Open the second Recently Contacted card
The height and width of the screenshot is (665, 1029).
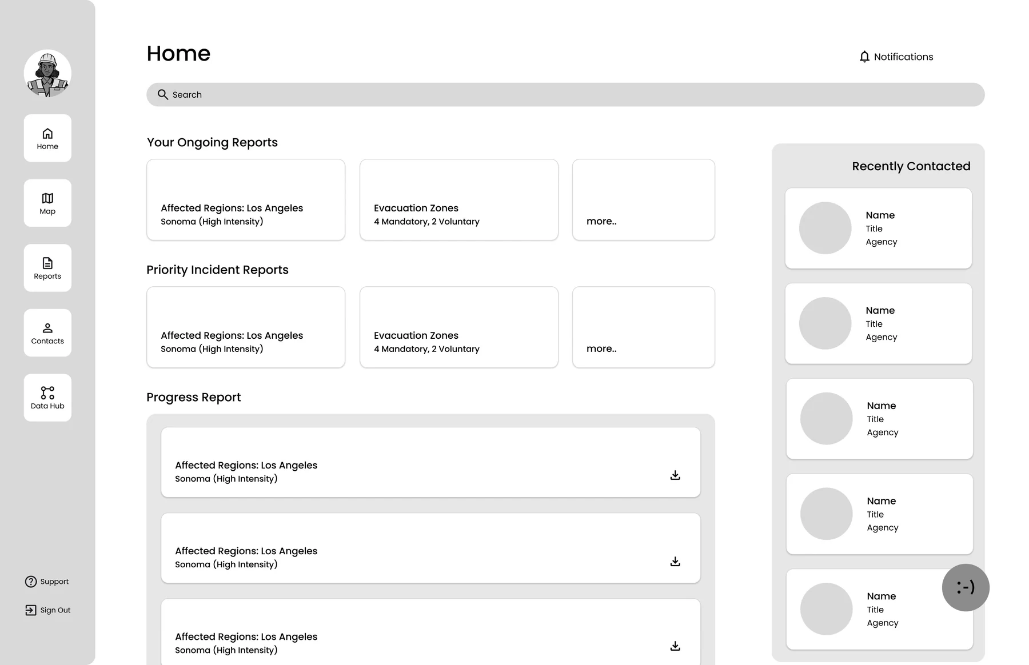tap(879, 323)
